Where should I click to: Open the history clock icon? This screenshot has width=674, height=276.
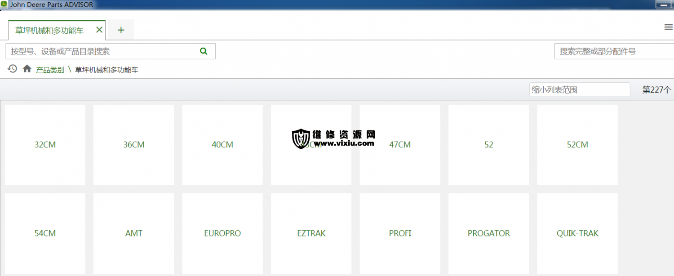click(13, 69)
